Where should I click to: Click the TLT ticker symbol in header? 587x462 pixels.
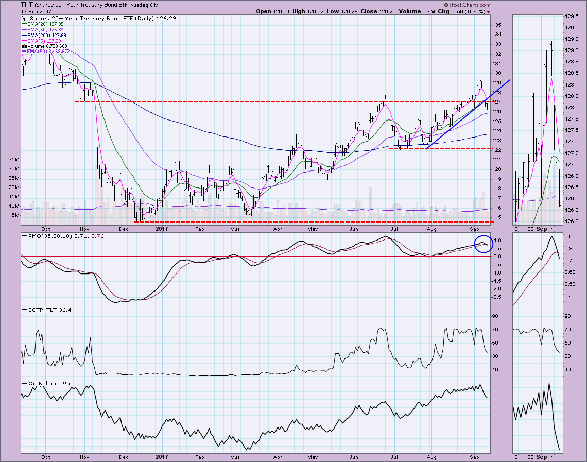tap(27, 4)
